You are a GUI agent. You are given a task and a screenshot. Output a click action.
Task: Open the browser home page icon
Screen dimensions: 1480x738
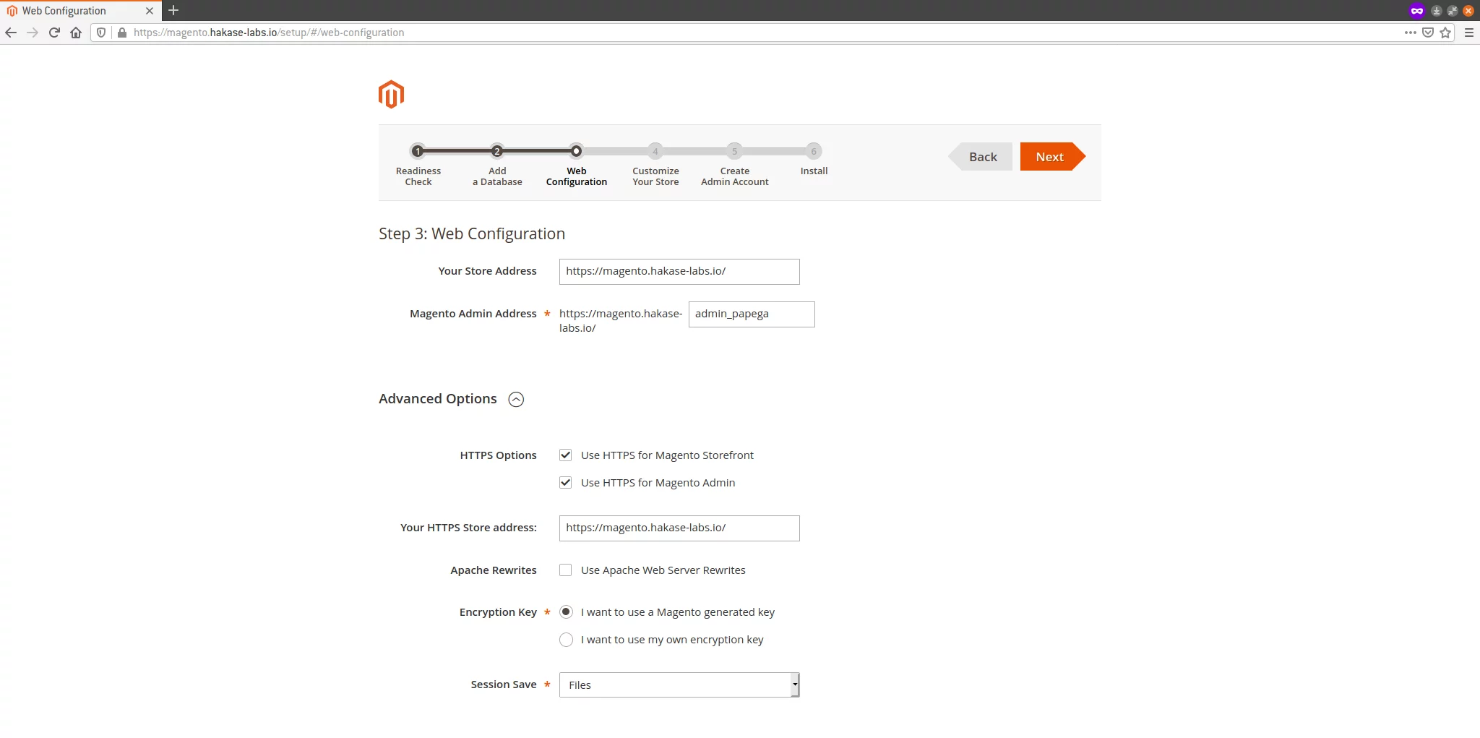pyautogui.click(x=76, y=33)
